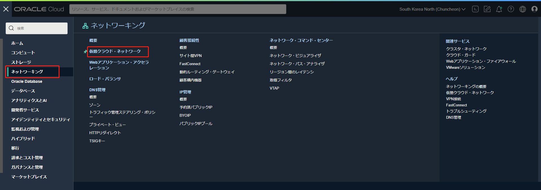Click the navigation menu 検索 field

(x=39, y=28)
